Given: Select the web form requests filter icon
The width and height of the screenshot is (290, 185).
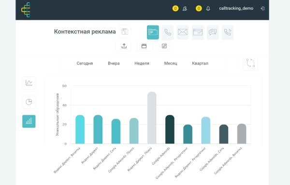Looking at the screenshot, I should pyautogui.click(x=198, y=32).
